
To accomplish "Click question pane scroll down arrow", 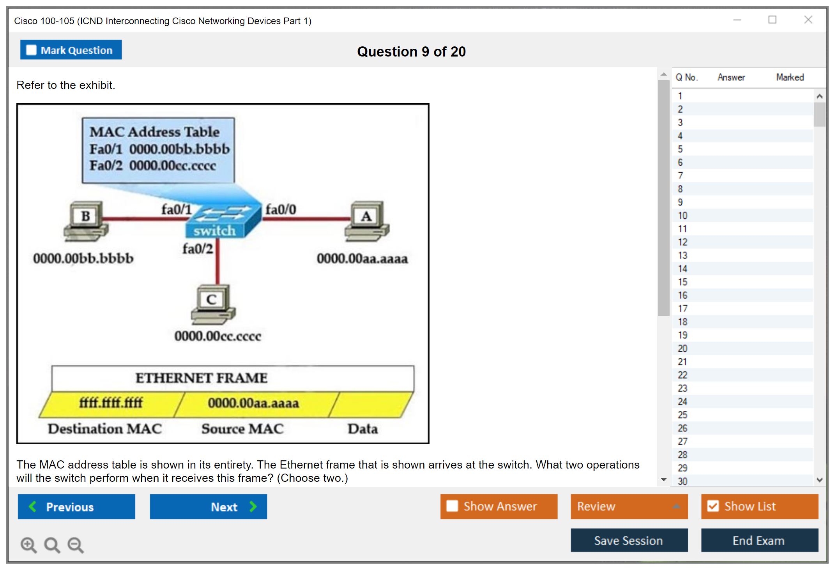I will pos(663,479).
